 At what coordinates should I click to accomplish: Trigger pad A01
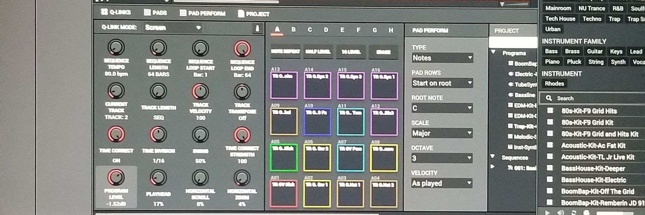tap(284, 193)
